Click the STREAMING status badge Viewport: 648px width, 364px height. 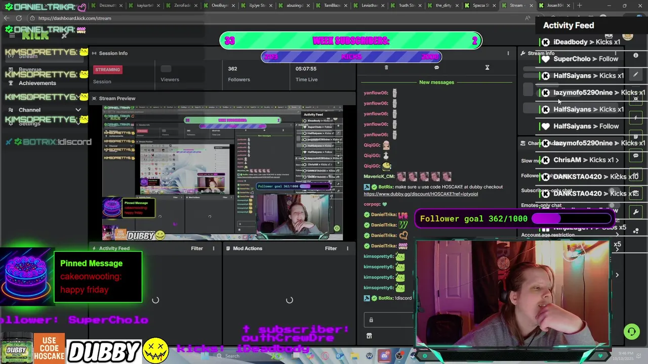[107, 70]
